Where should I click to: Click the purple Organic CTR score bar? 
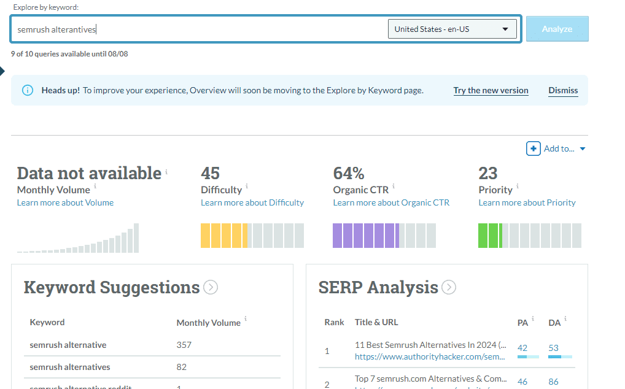[x=384, y=236]
